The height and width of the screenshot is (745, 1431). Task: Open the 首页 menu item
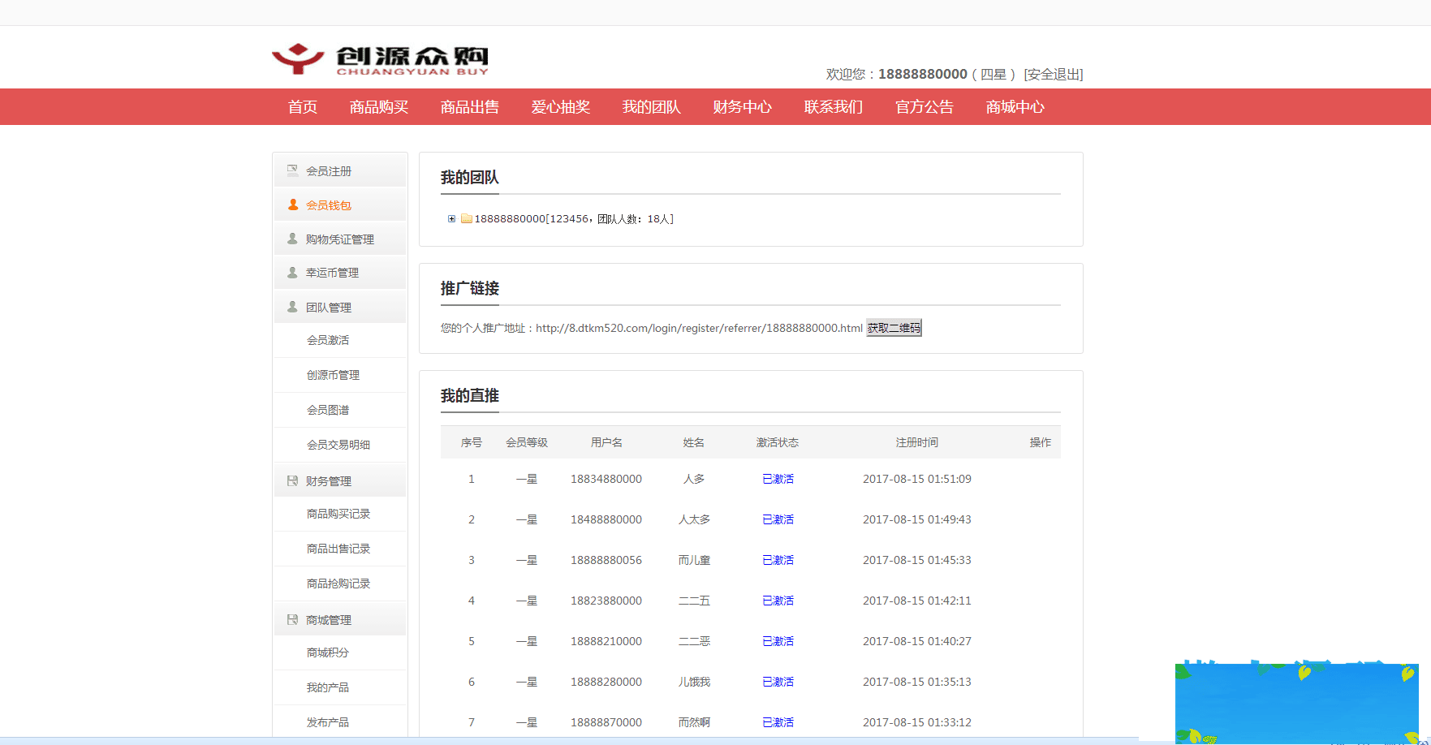click(x=301, y=106)
